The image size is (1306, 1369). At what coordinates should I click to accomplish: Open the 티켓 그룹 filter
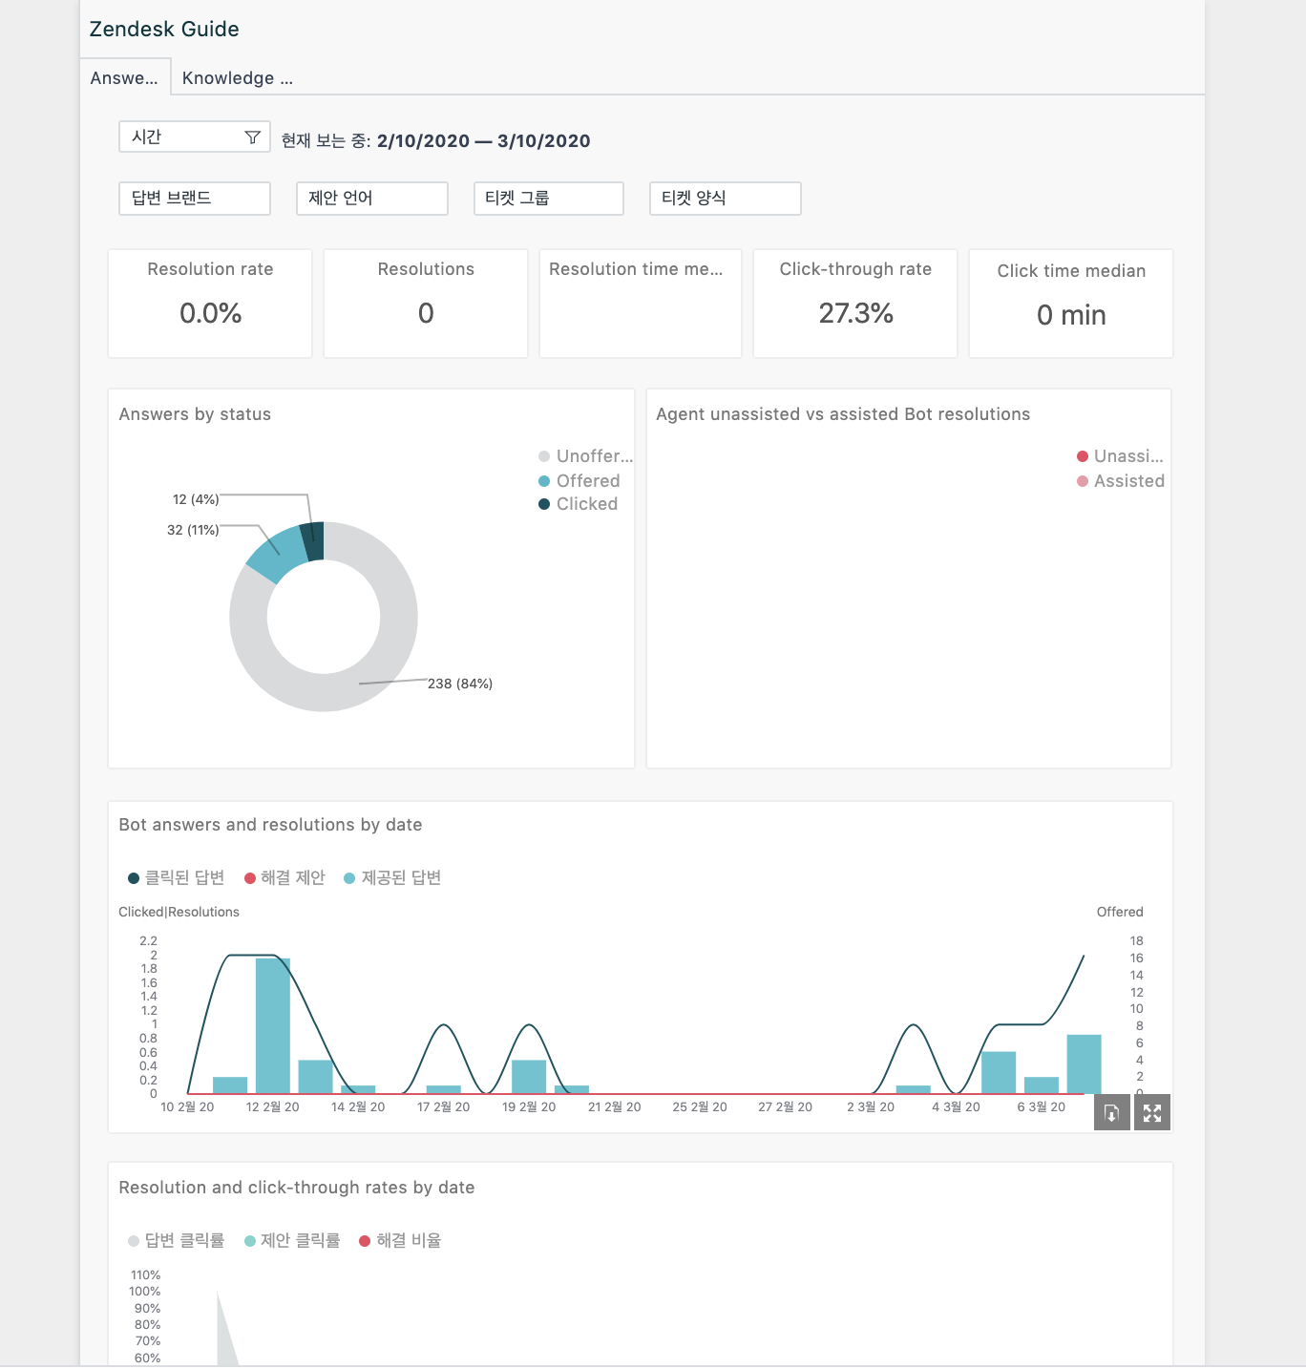point(549,199)
